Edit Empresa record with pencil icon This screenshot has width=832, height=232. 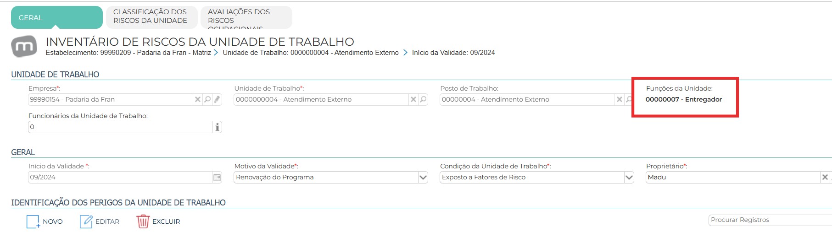(217, 99)
